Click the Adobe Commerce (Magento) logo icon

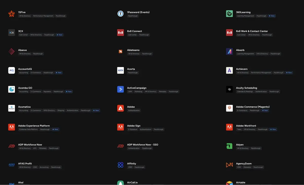click(230, 108)
